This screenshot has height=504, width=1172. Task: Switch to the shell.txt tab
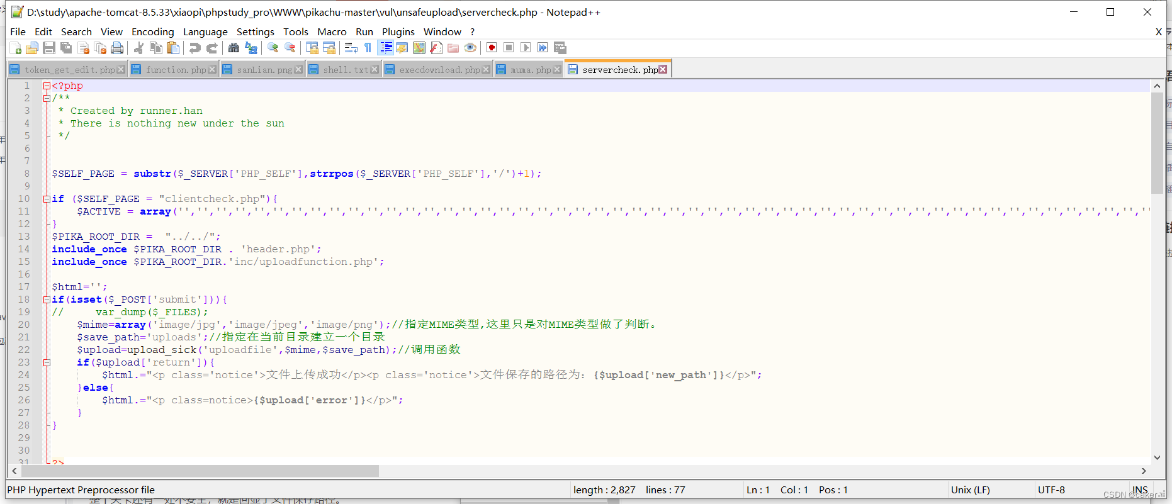[x=344, y=70]
